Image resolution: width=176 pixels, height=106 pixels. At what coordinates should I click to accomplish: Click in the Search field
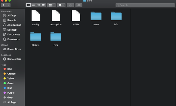pos(145,5)
